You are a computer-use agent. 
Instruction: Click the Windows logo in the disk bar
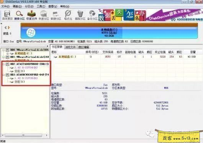click(x=31, y=33)
